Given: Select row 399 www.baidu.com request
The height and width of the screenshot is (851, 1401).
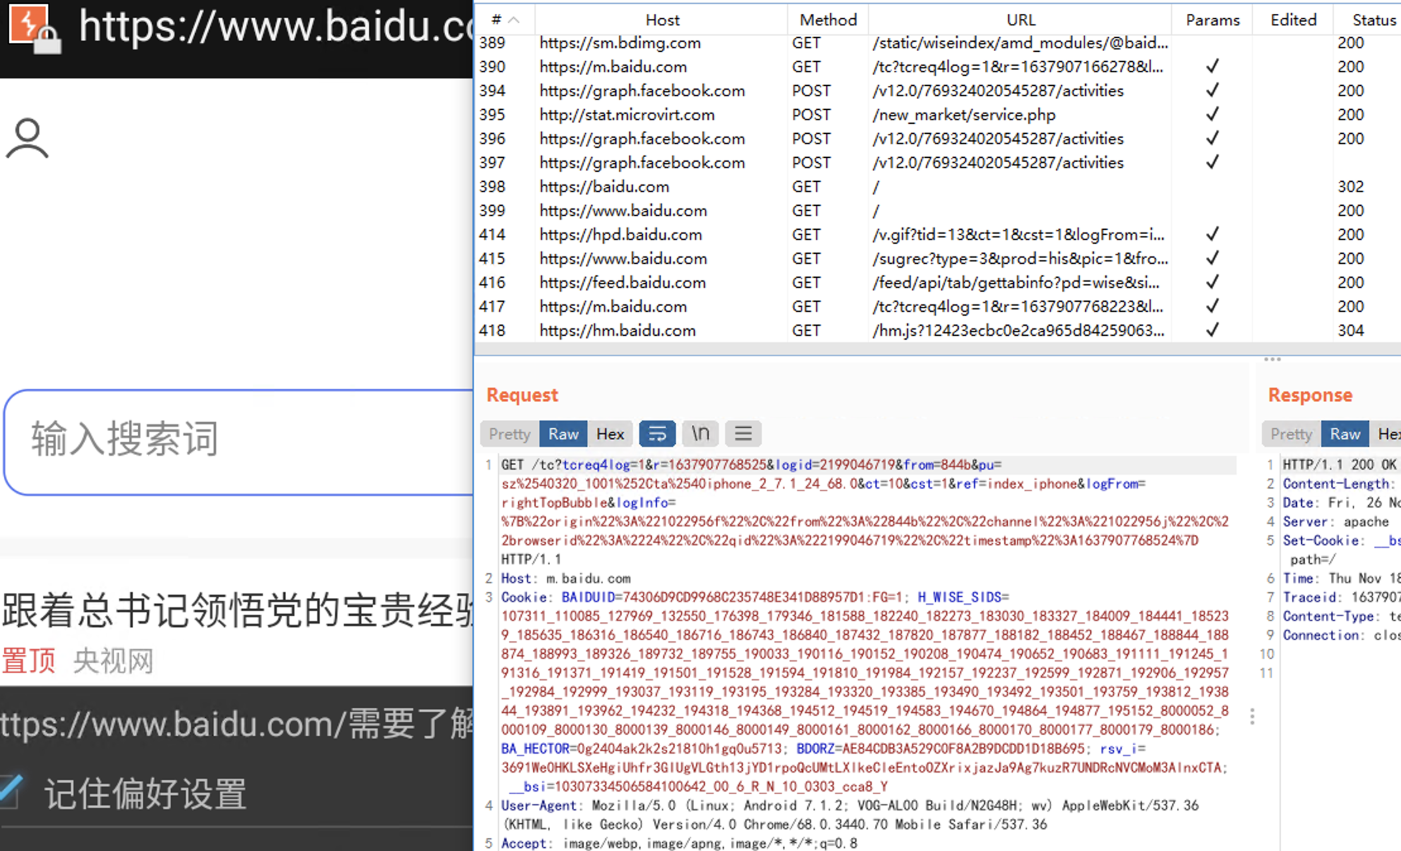Looking at the screenshot, I should point(937,211).
